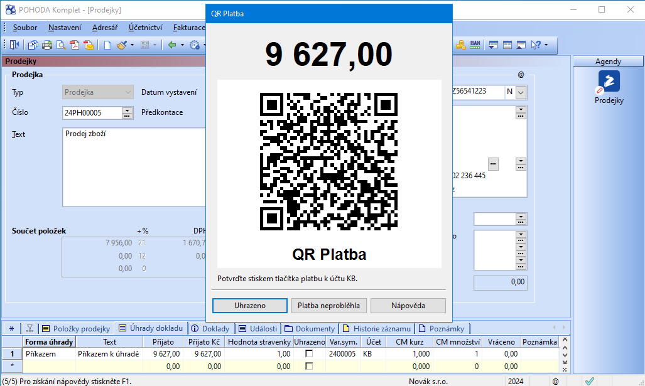This screenshot has width=645, height=386.
Task: Click the variable symbol cell 2400005
Action: [344, 353]
